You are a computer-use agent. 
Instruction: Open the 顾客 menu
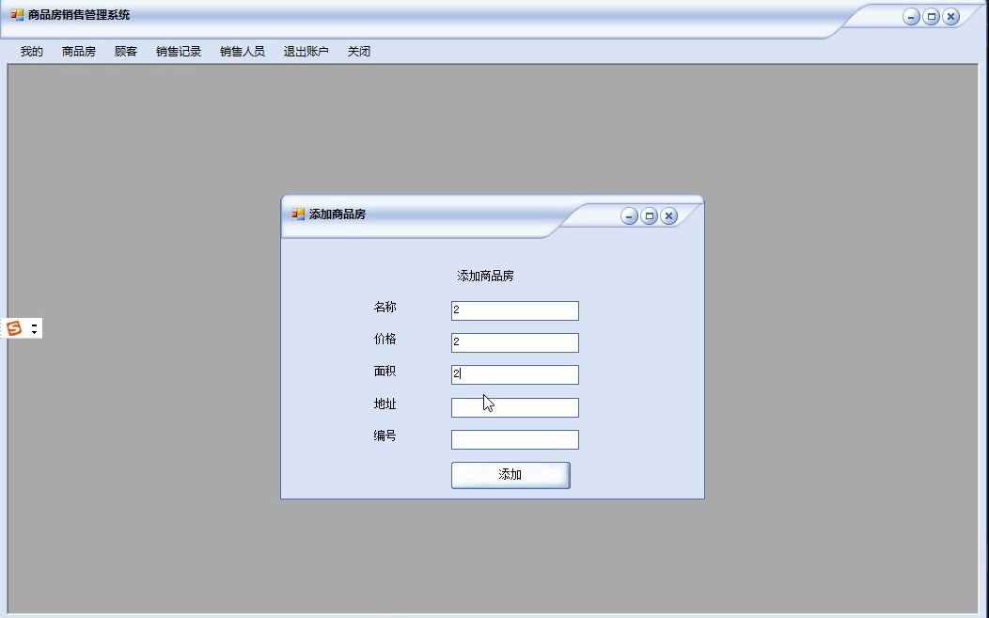tap(125, 51)
